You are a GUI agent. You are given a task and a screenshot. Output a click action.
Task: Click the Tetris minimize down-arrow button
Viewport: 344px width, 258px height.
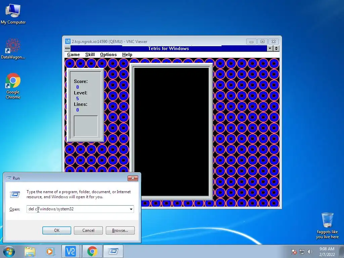tap(270, 48)
